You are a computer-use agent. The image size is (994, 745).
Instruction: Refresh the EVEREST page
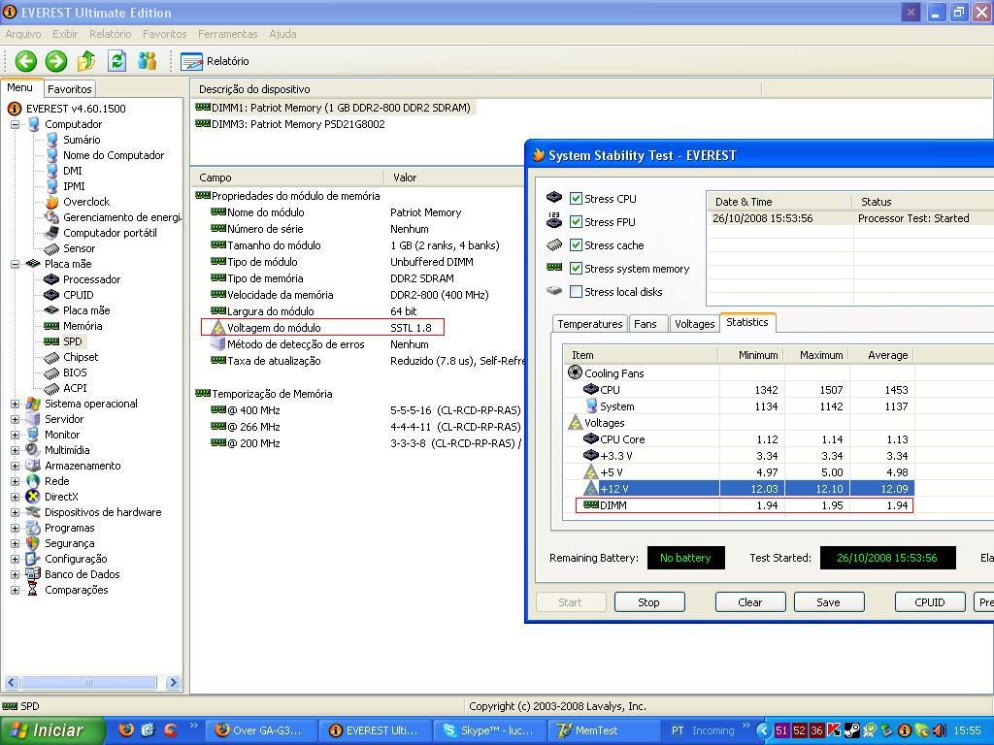[x=116, y=61]
